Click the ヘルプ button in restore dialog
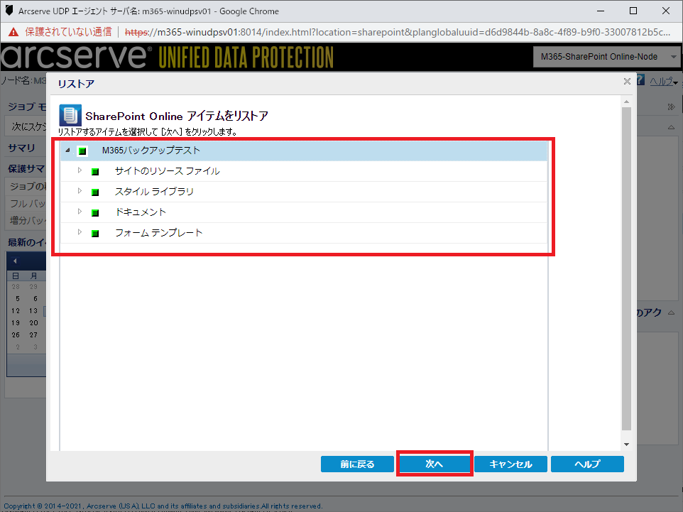 [587, 464]
